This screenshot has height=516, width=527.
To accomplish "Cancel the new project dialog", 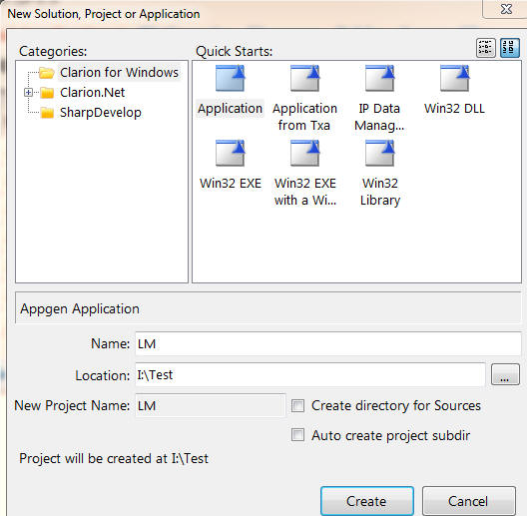I will click(469, 501).
